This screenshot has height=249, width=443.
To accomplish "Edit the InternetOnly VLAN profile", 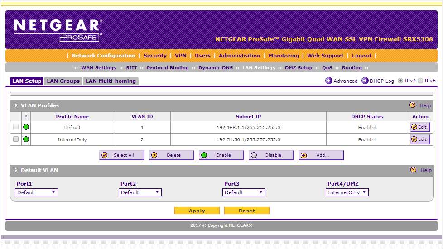I will pyautogui.click(x=420, y=139).
